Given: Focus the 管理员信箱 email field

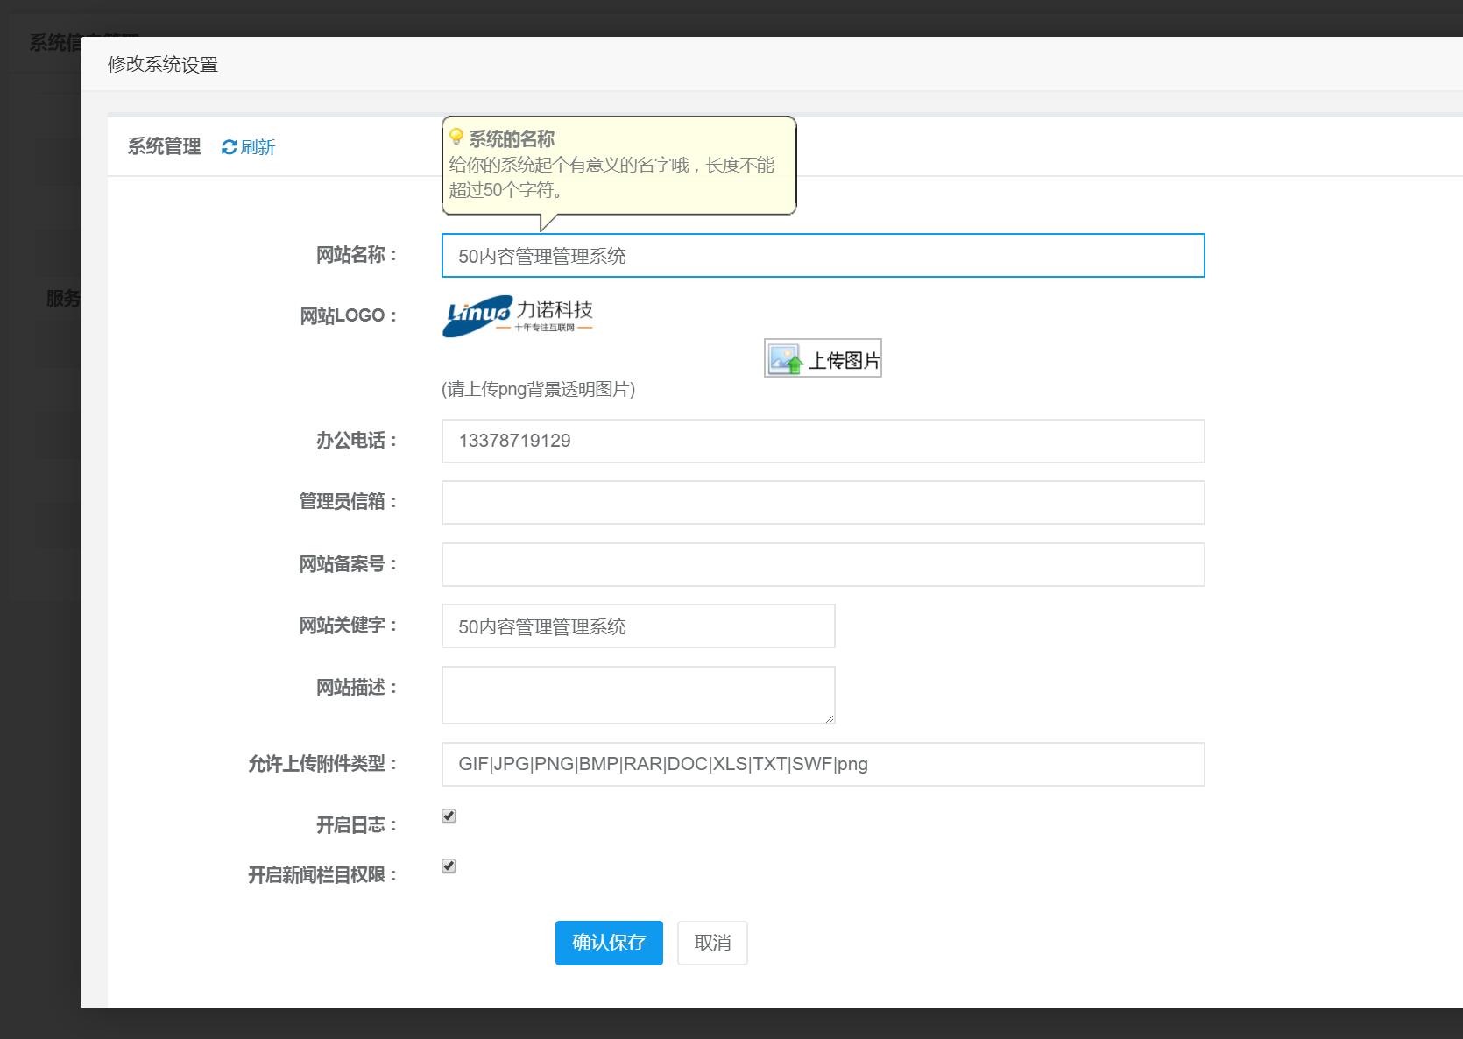Looking at the screenshot, I should coord(823,503).
